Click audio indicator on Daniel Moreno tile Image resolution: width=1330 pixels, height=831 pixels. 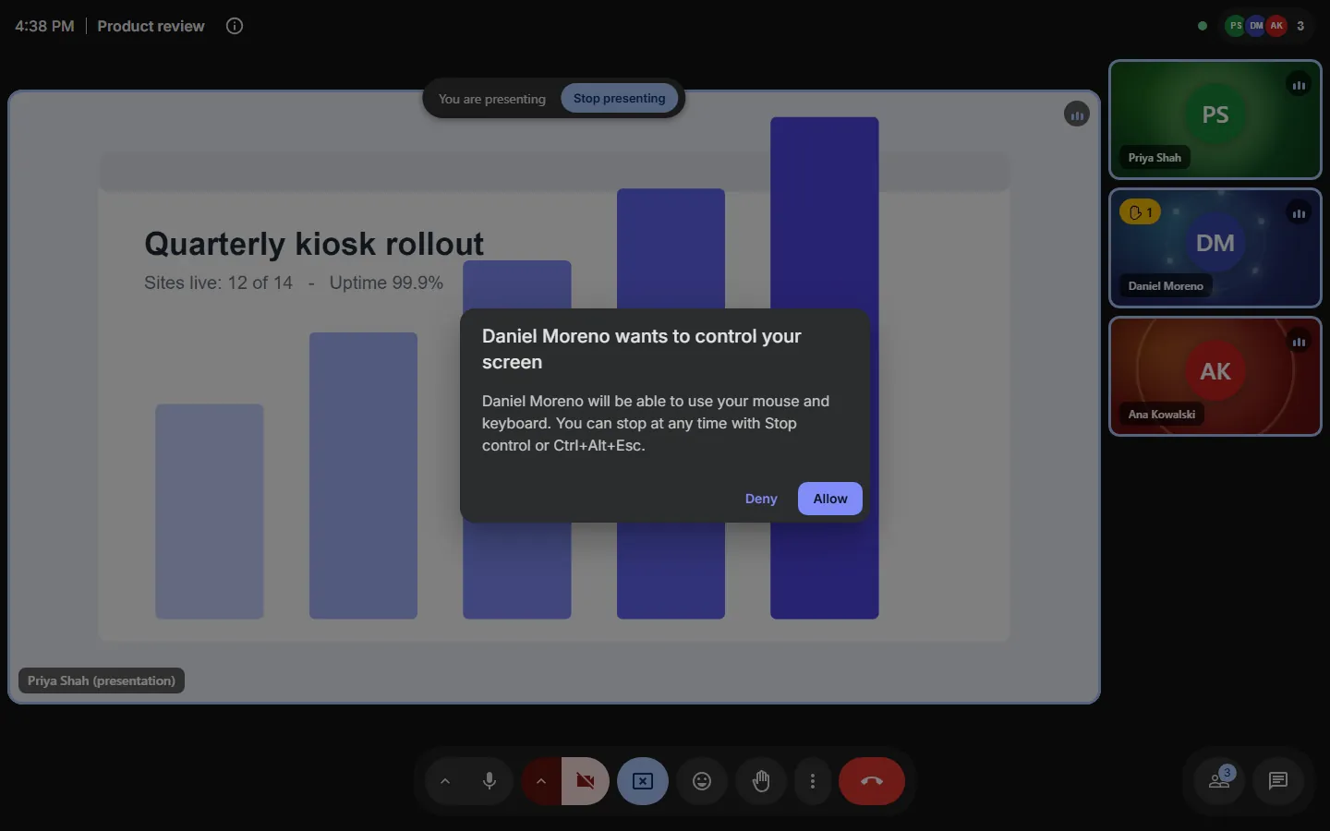[x=1299, y=213]
